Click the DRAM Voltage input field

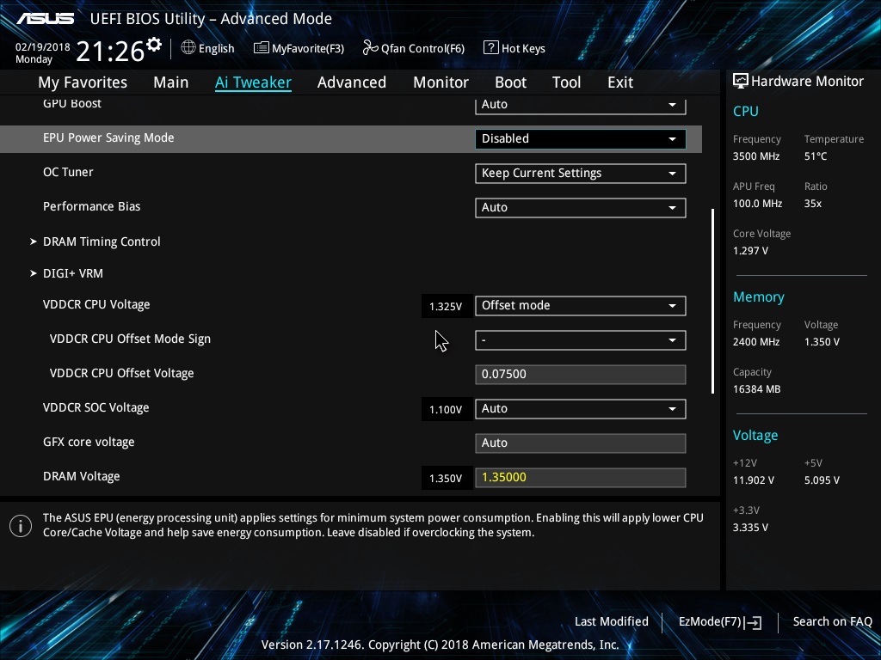(581, 478)
